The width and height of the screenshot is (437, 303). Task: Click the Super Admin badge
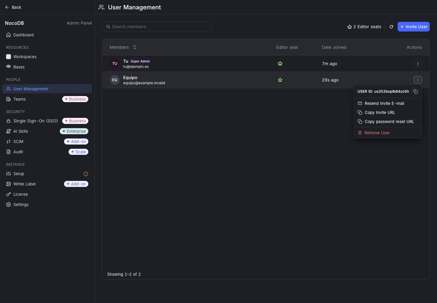pos(140,61)
